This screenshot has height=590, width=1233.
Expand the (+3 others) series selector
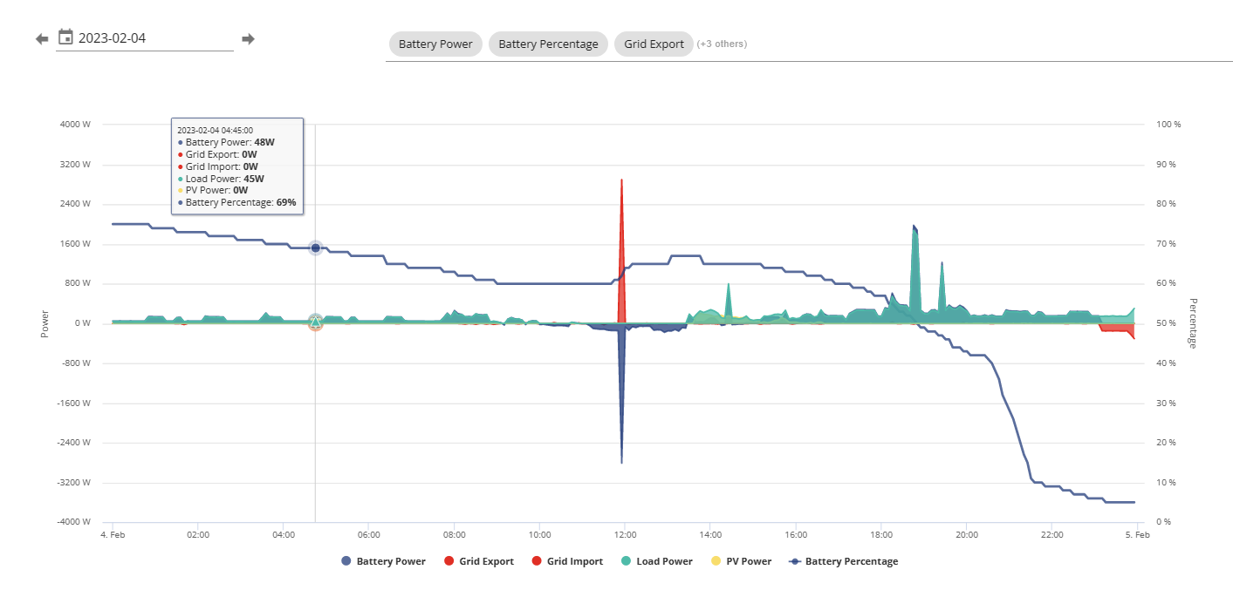[722, 44]
